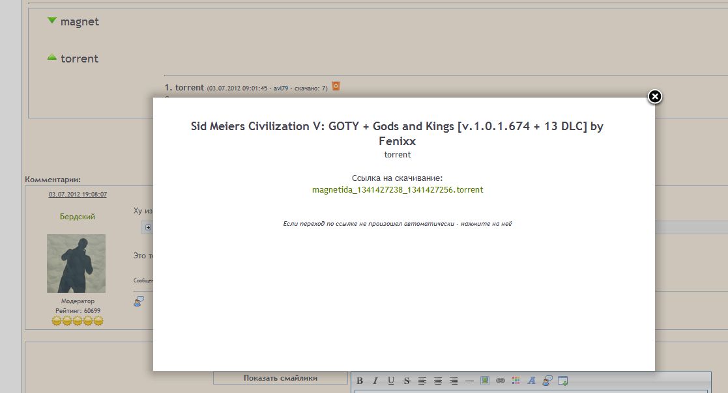Image resolution: width=728 pixels, height=393 pixels.
Task: Open the text color palette
Action: pos(516,381)
